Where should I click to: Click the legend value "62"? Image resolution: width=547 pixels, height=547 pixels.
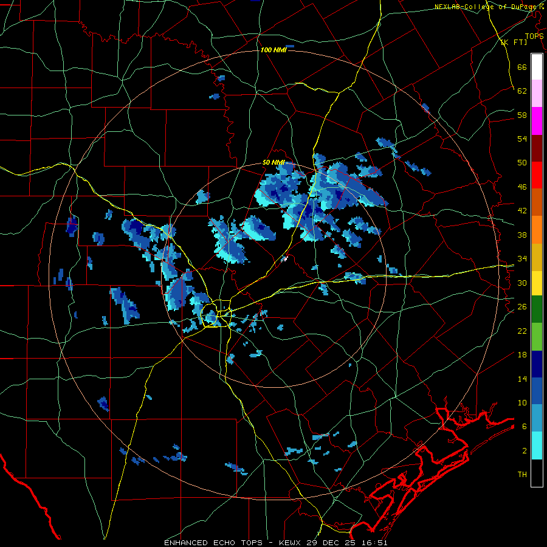coord(522,91)
